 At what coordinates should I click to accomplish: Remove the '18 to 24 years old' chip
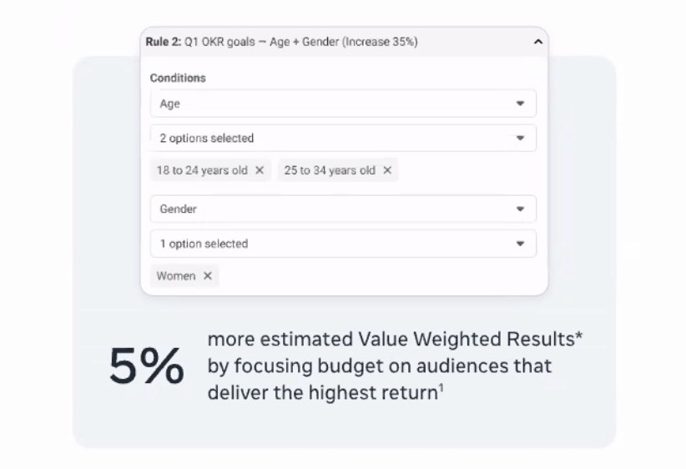point(260,170)
